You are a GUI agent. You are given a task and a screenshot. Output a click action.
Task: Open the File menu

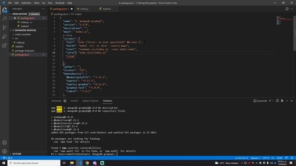[10, 3]
